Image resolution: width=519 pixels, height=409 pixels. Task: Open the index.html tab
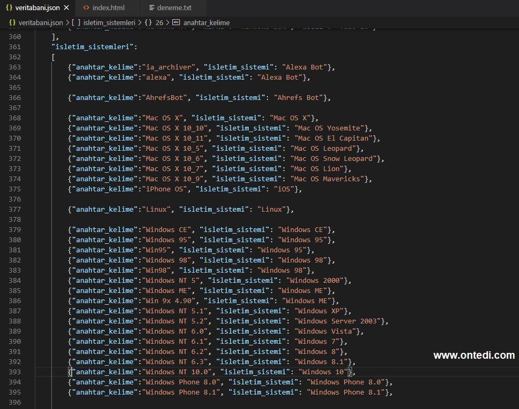point(108,7)
